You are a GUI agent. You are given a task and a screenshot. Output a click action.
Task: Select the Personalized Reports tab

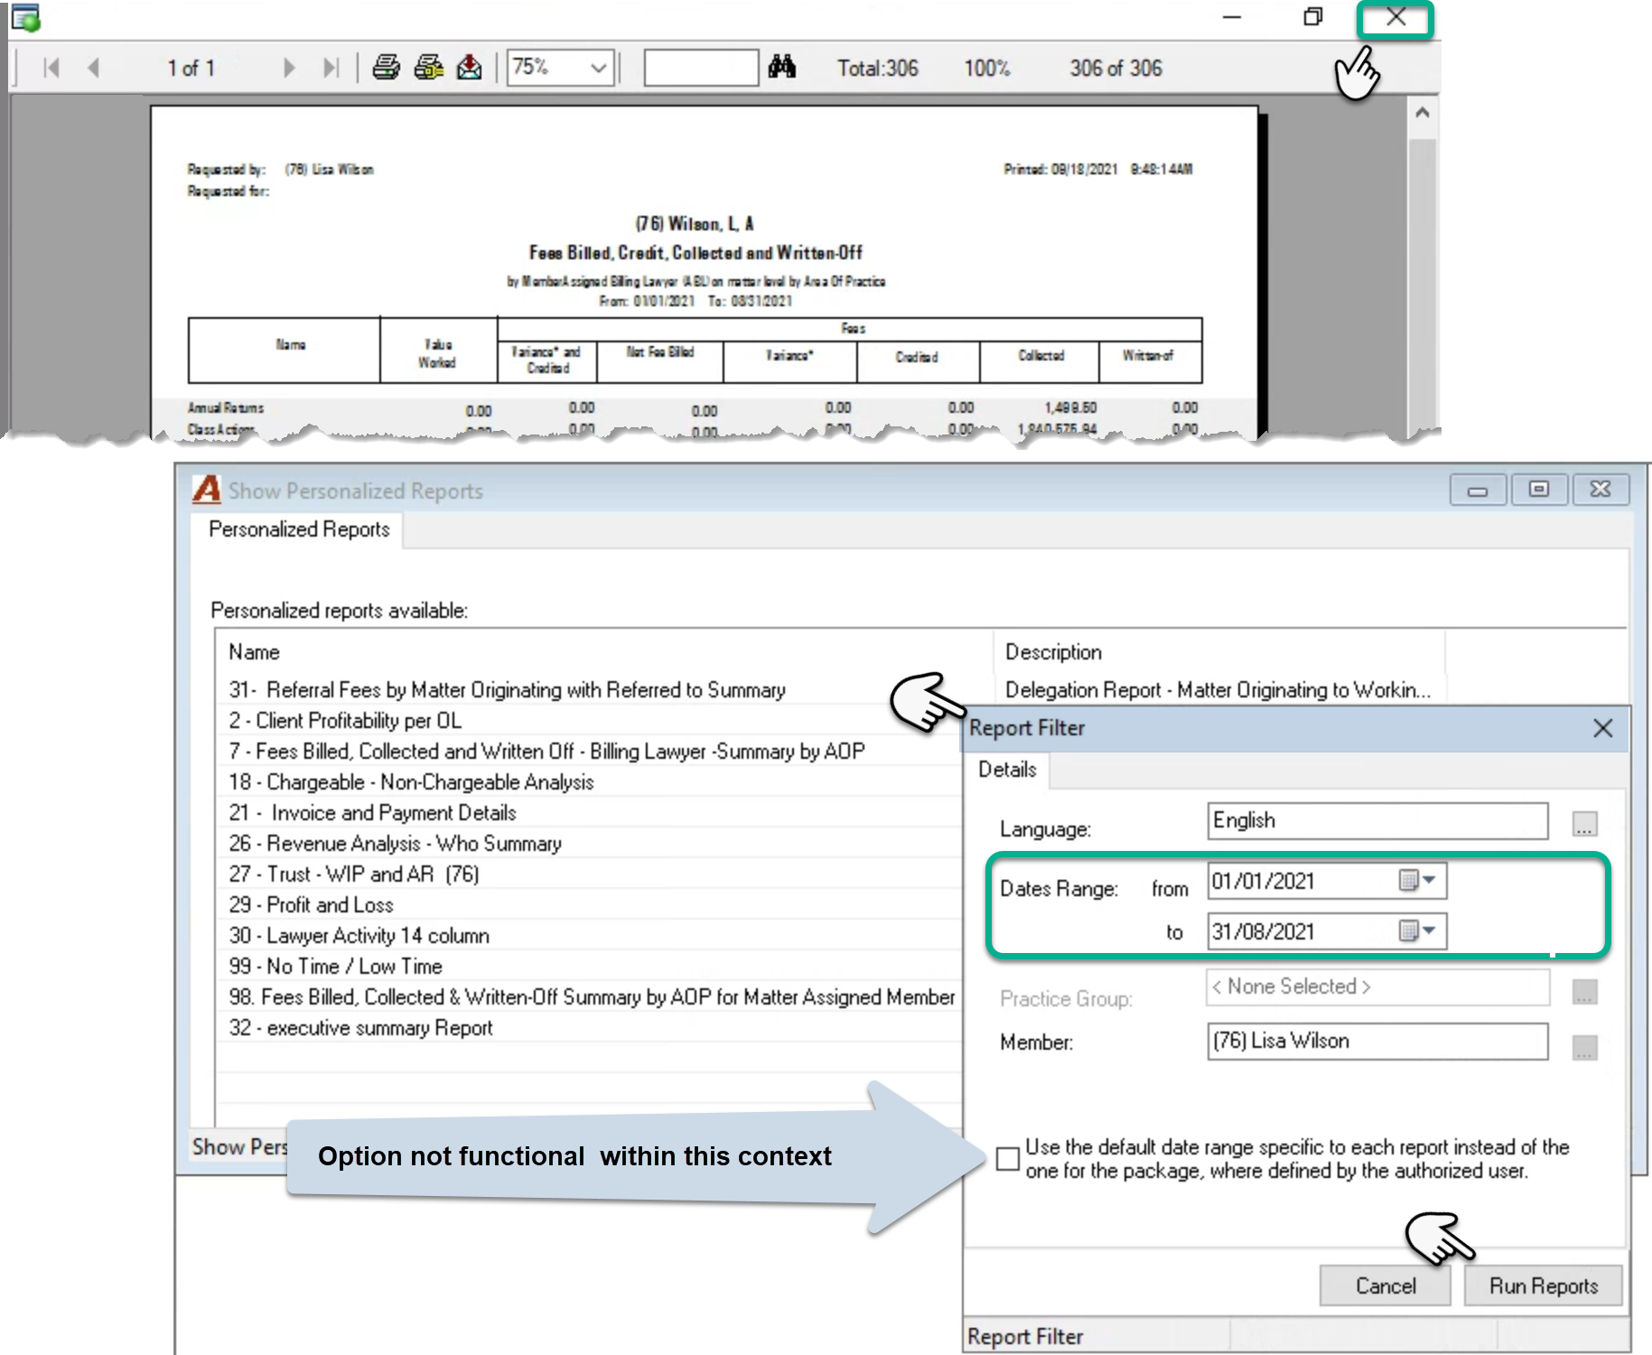pos(299,529)
